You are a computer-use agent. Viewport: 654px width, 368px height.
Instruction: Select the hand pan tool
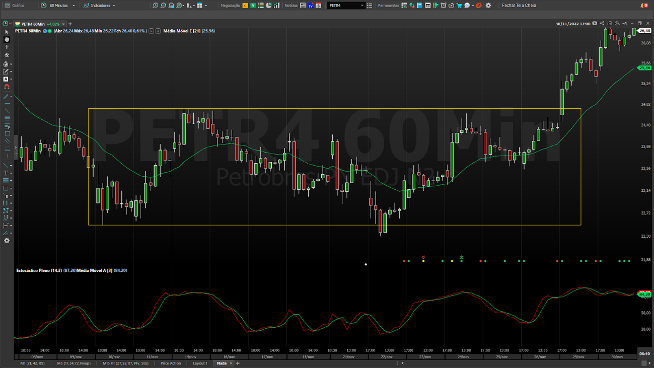7,39
